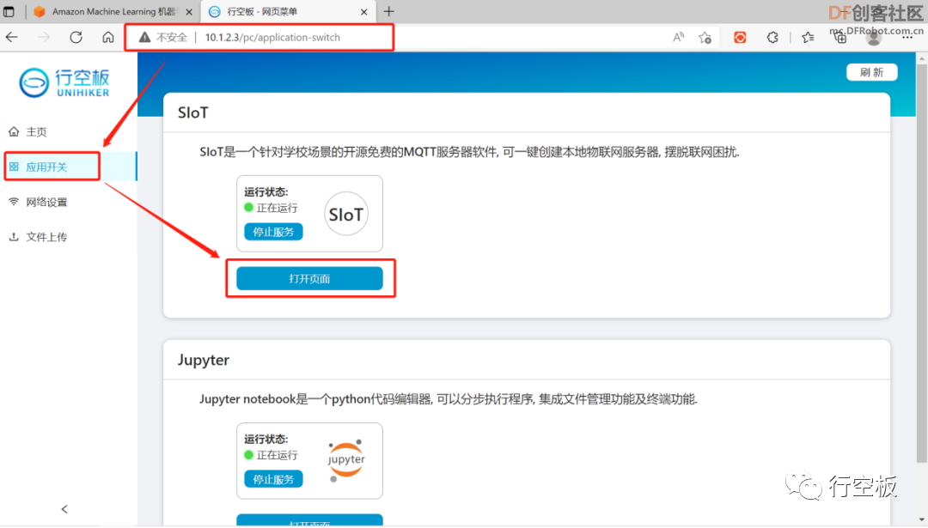Click the red extension icon in toolbar
The width and height of the screenshot is (928, 528).
pyautogui.click(x=740, y=37)
